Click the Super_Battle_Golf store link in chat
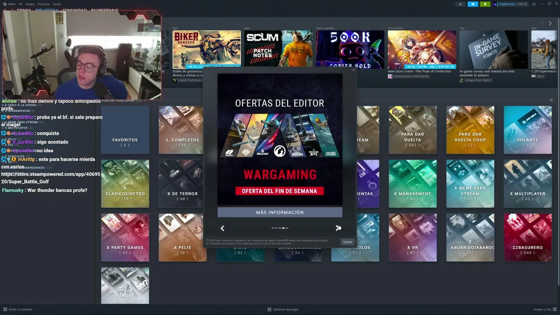This screenshot has width=560, height=315. pos(51,178)
